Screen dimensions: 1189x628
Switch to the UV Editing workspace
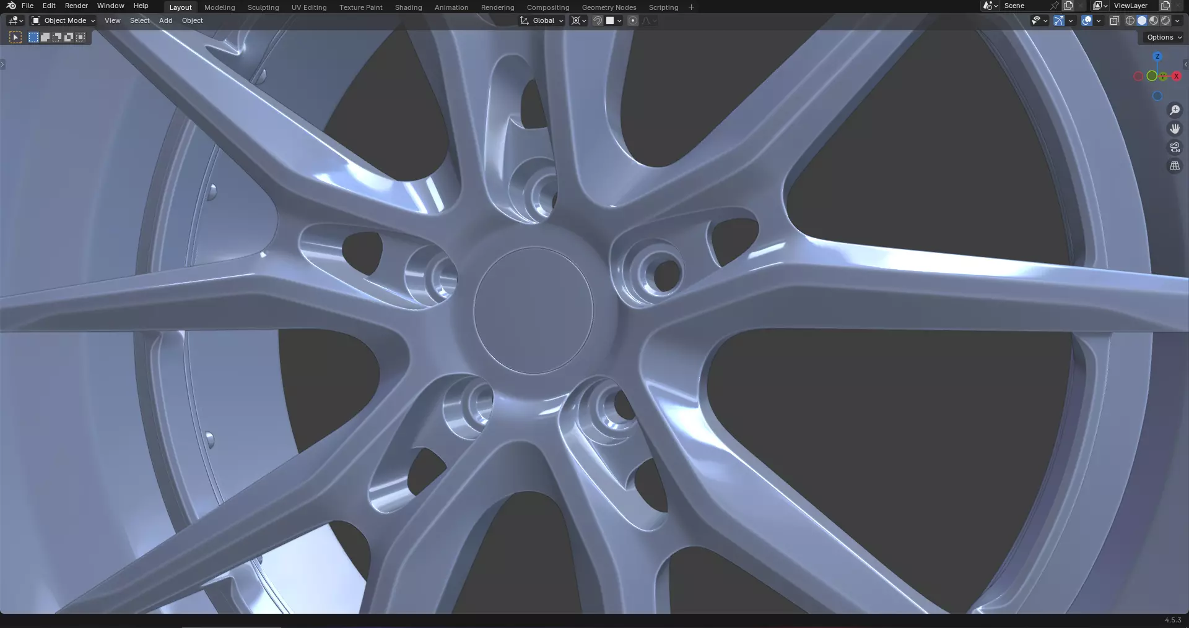(x=309, y=7)
